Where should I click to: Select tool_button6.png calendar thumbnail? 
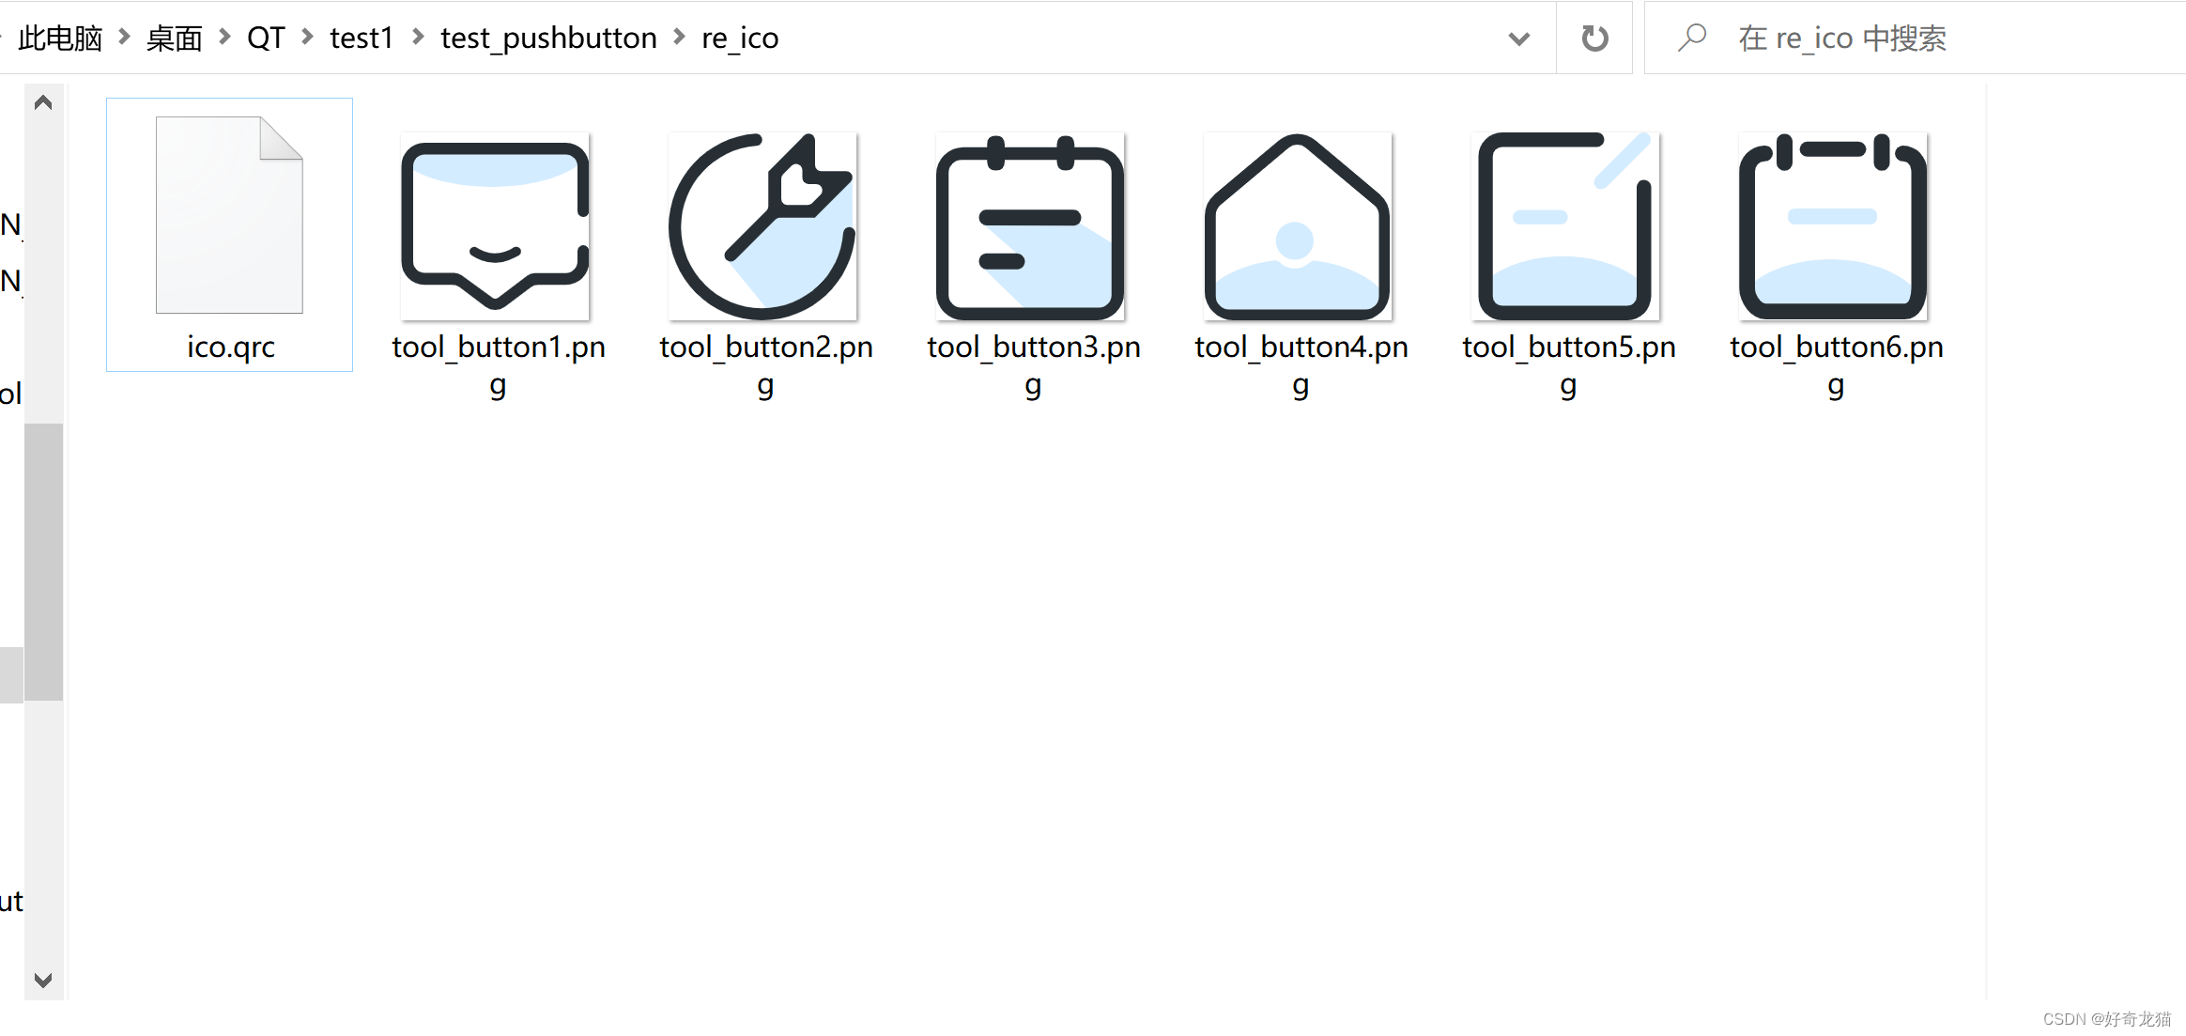tap(1833, 225)
